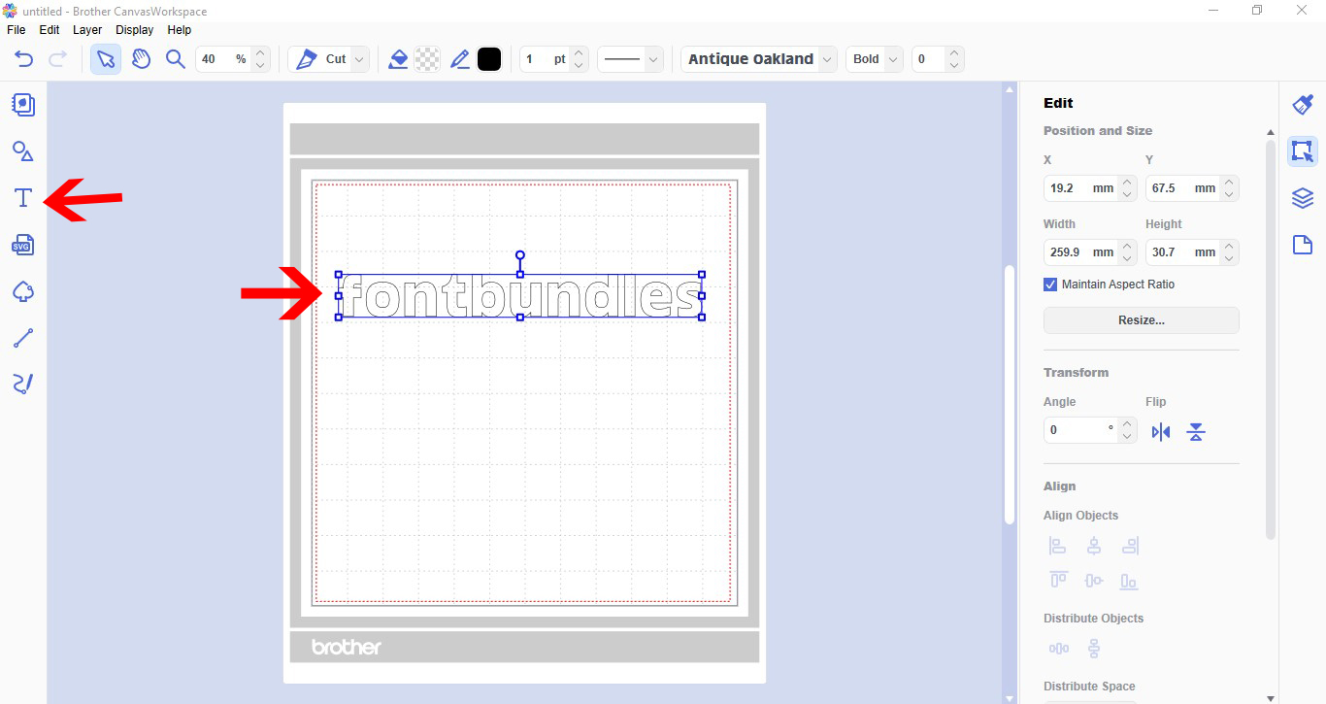Select the Text tool in left sidebar
The width and height of the screenshot is (1326, 704).
click(x=23, y=198)
